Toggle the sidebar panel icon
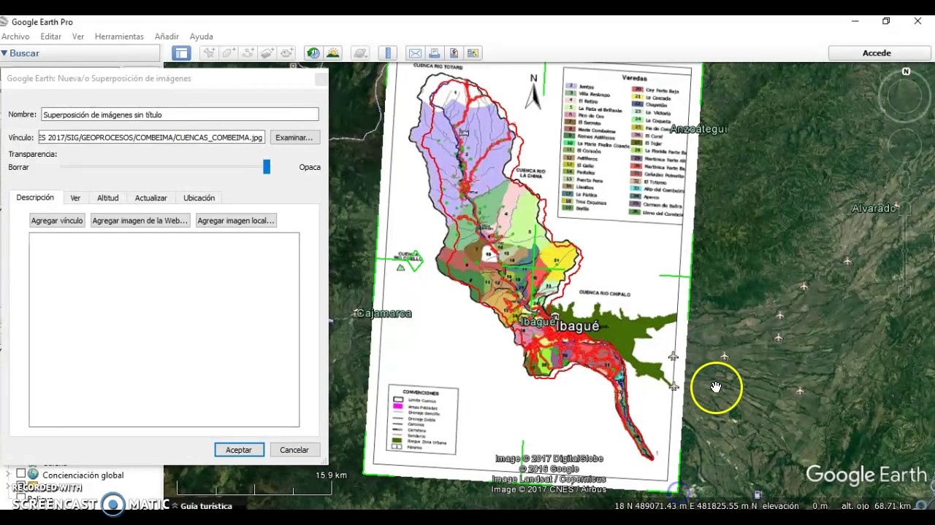 (x=181, y=53)
